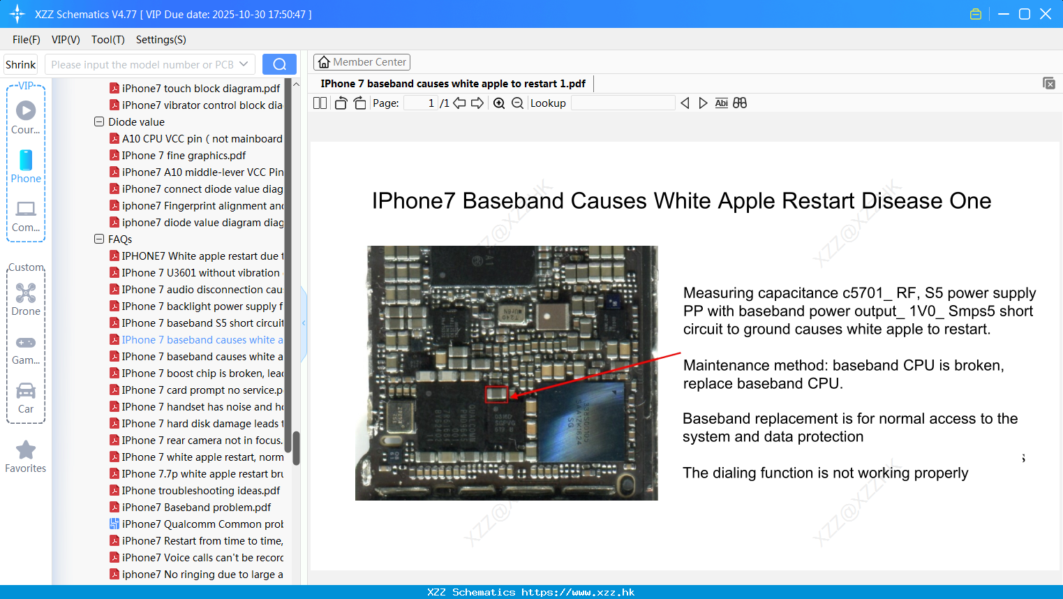Open IPhone 7 baseband S5 short circuit
The width and height of the screenshot is (1063, 599).
point(196,323)
